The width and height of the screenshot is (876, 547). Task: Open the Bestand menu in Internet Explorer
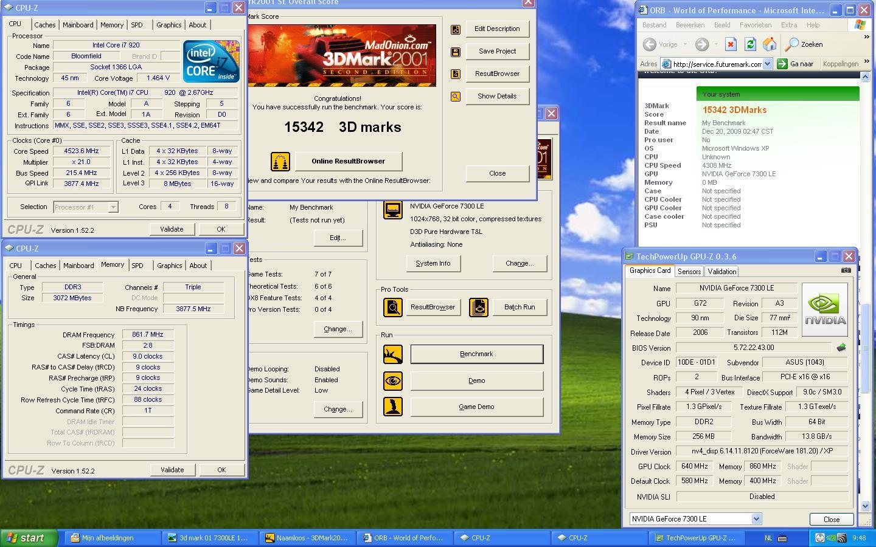tap(655, 25)
